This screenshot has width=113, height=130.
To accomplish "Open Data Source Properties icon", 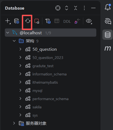I will pyautogui.click(x=17, y=21).
